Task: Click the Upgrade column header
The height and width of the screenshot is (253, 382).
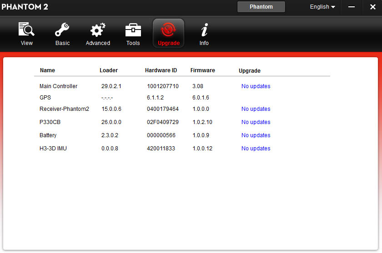Action: click(250, 71)
